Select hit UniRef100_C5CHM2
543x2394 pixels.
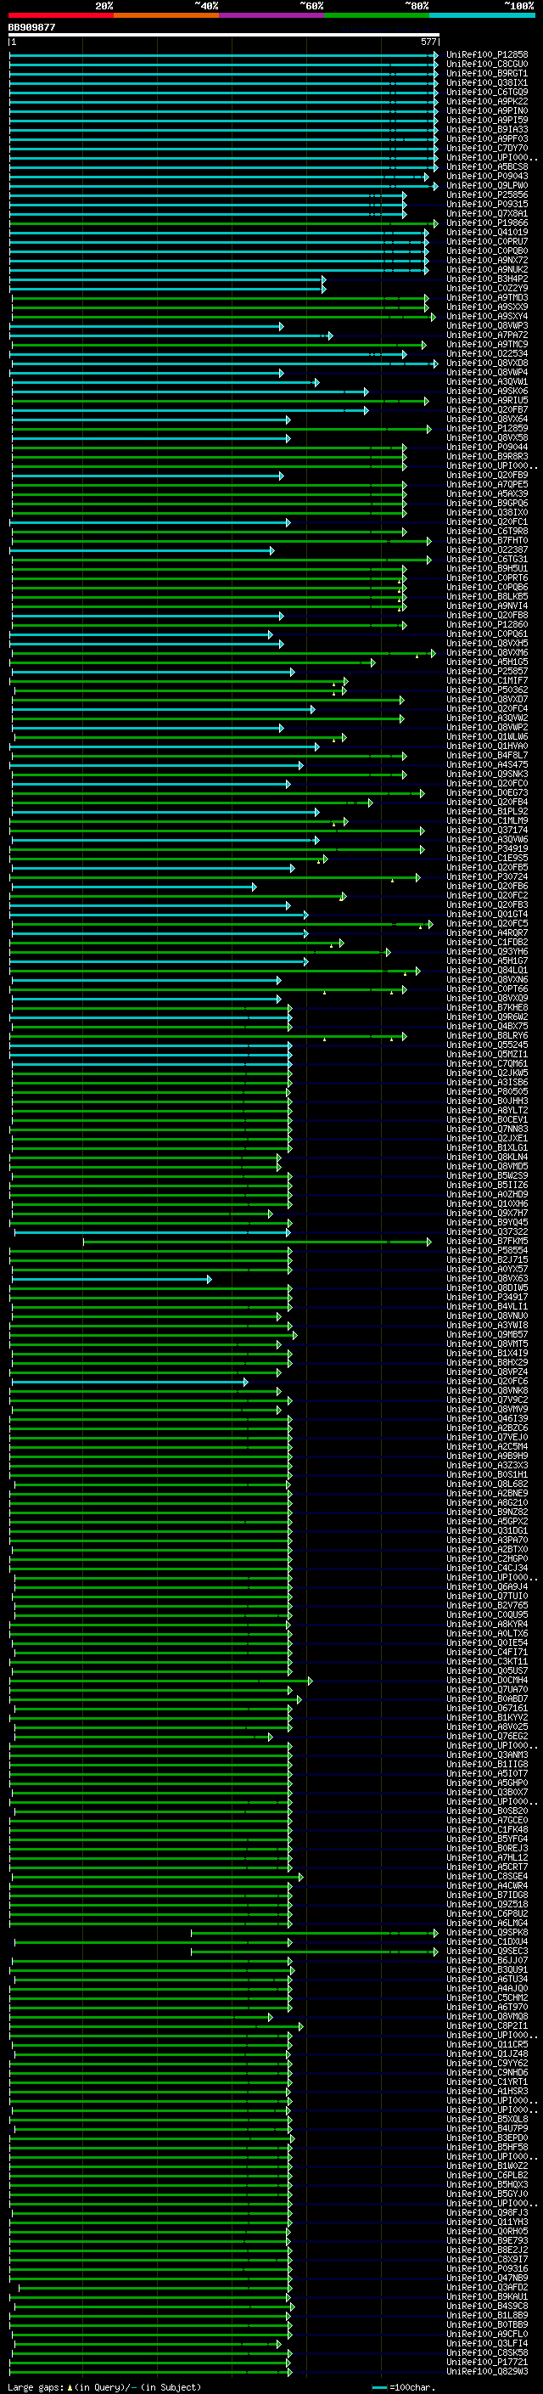(487, 1998)
